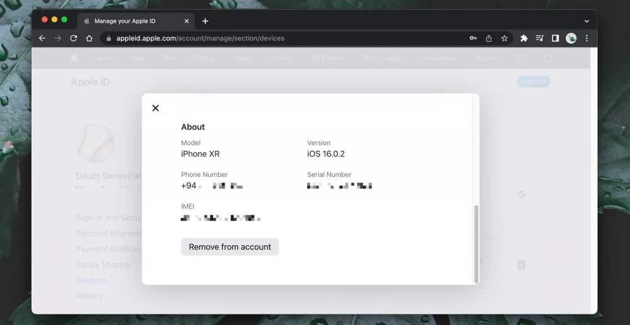Image resolution: width=630 pixels, height=325 pixels.
Task: Open media controls in toolbar
Action: [540, 38]
